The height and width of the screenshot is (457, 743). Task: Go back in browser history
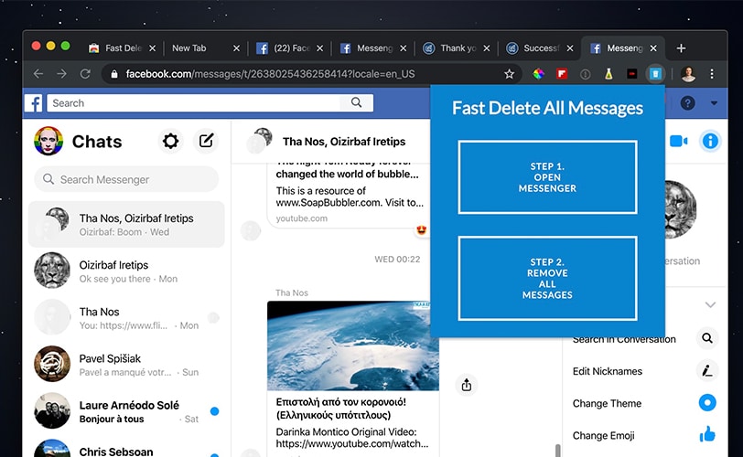(38, 74)
